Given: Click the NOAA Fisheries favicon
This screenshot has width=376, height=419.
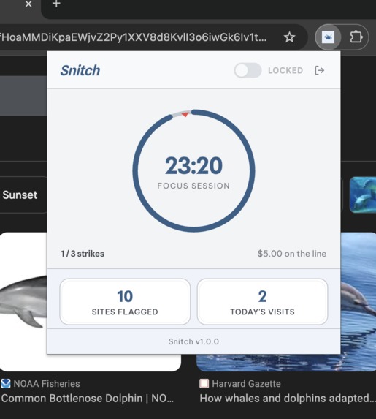Looking at the screenshot, I should (x=6, y=384).
